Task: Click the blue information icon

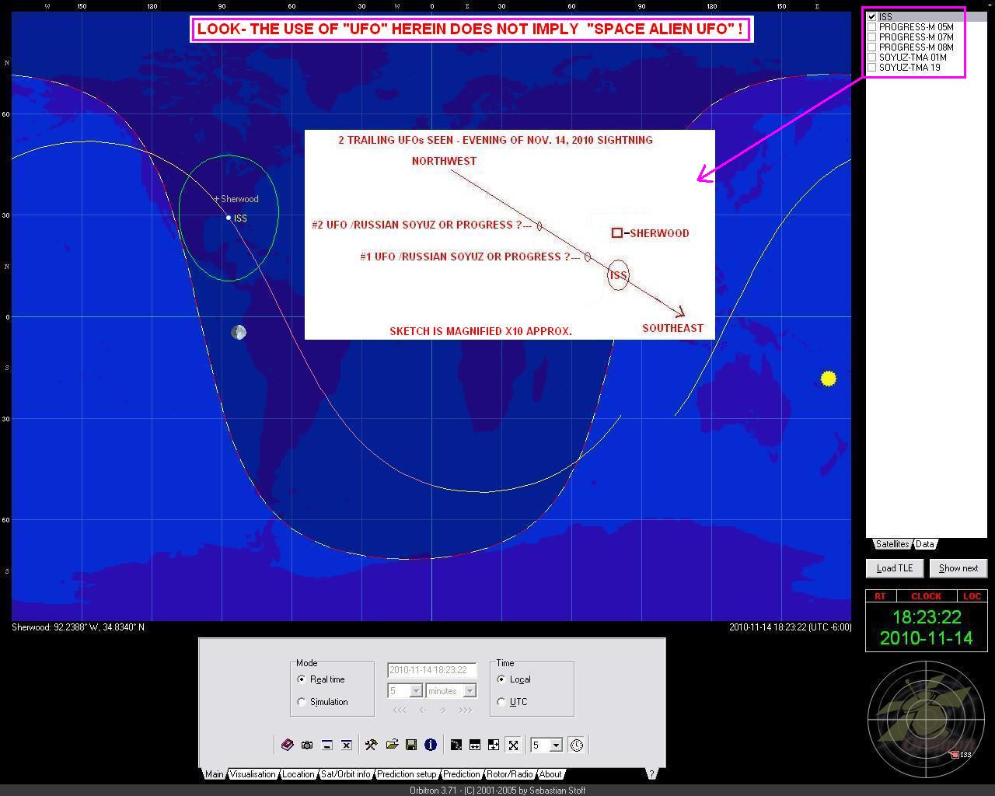Action: pos(431,745)
